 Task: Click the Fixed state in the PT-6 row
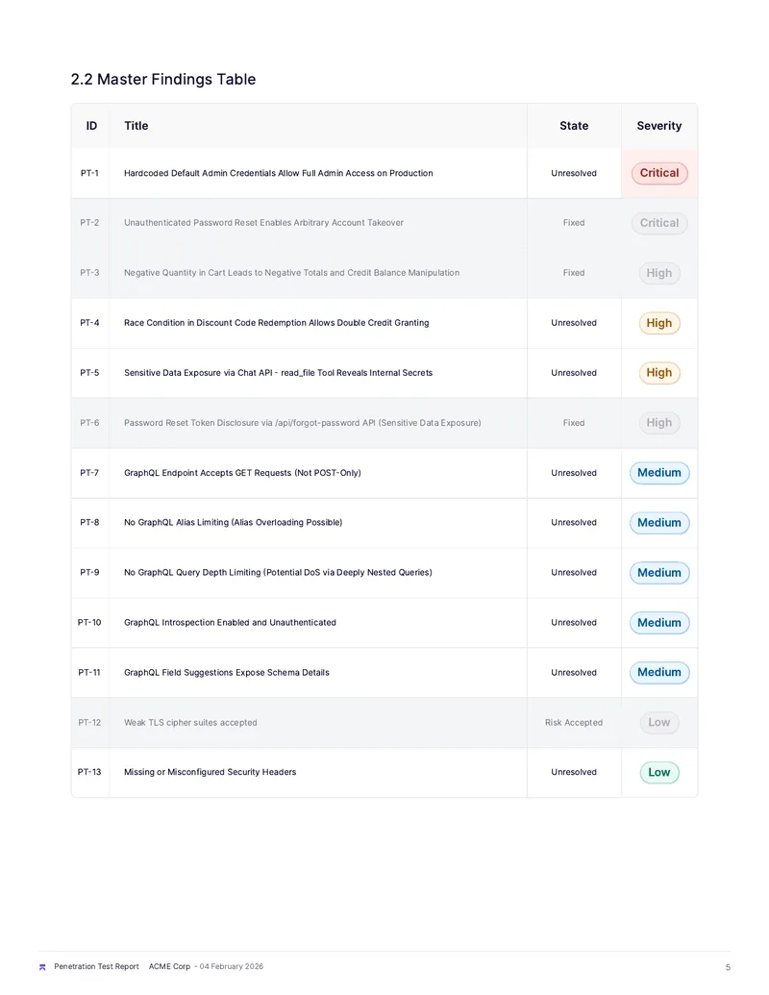coord(574,423)
